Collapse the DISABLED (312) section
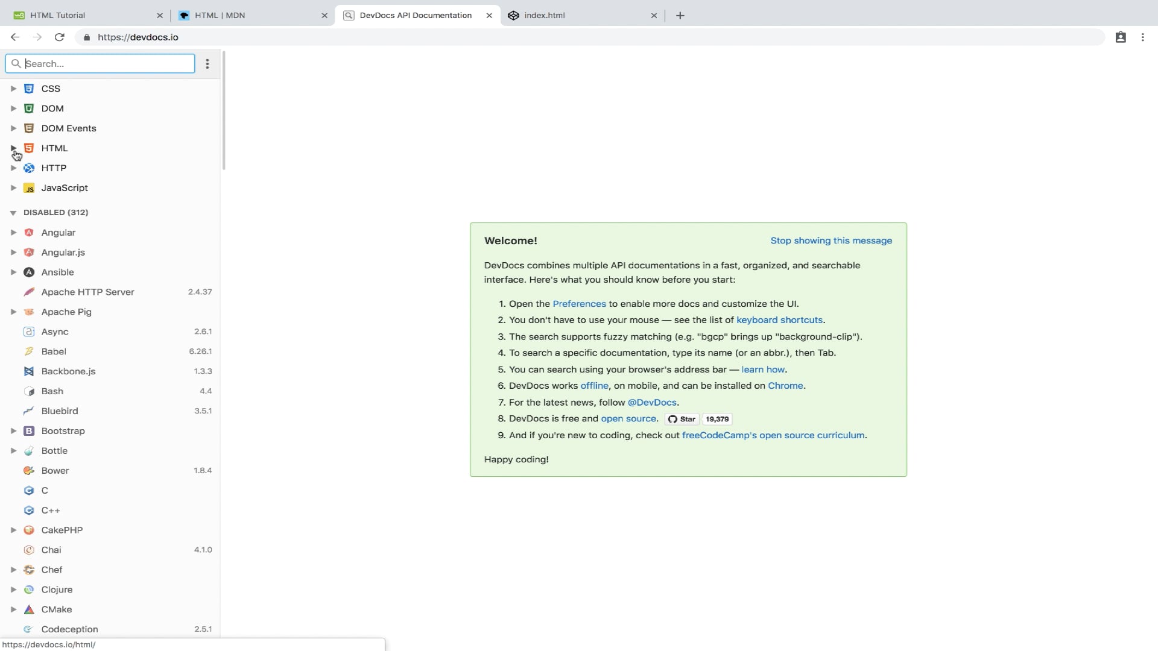The image size is (1158, 651). coord(13,213)
